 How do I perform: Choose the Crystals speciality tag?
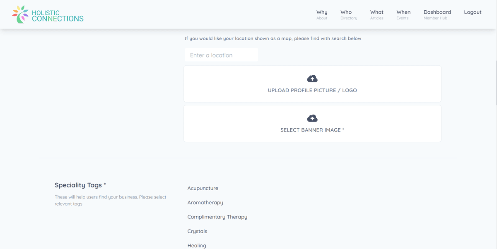[x=197, y=231]
